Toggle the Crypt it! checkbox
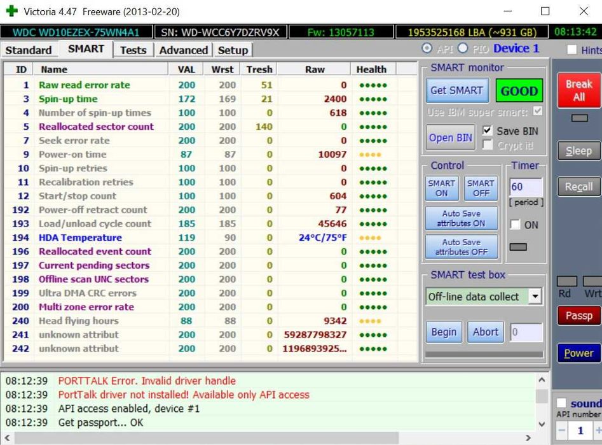Viewport: 602px width, 445px height. click(487, 145)
